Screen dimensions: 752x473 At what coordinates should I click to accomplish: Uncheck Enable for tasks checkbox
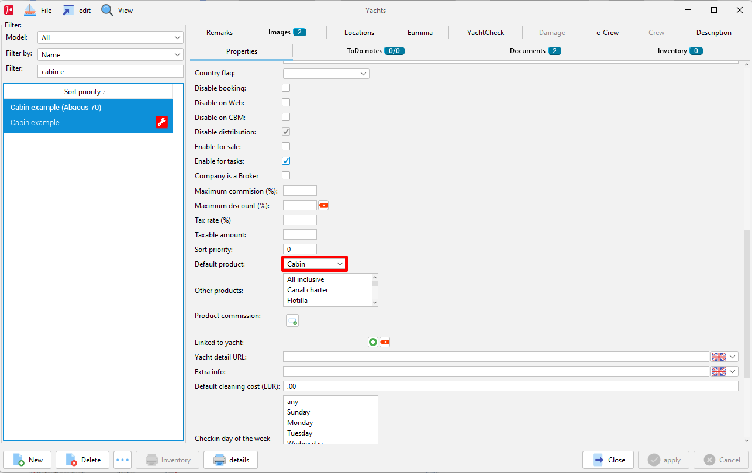286,161
